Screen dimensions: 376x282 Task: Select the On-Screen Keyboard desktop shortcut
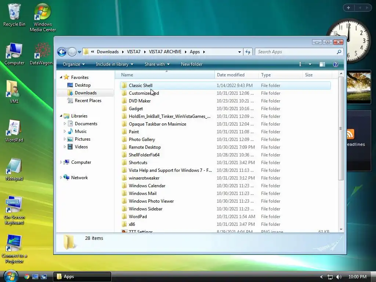pos(14,210)
